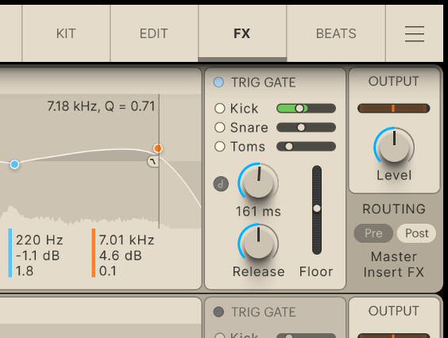
Task: Open the hamburger menu icon
Action: tap(415, 33)
